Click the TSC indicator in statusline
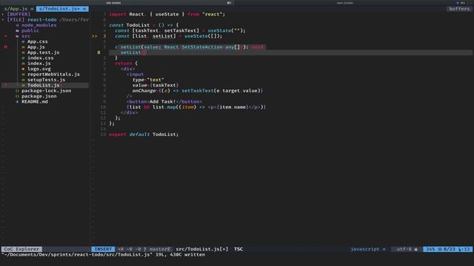This screenshot has height=266, width=474. [x=238, y=249]
